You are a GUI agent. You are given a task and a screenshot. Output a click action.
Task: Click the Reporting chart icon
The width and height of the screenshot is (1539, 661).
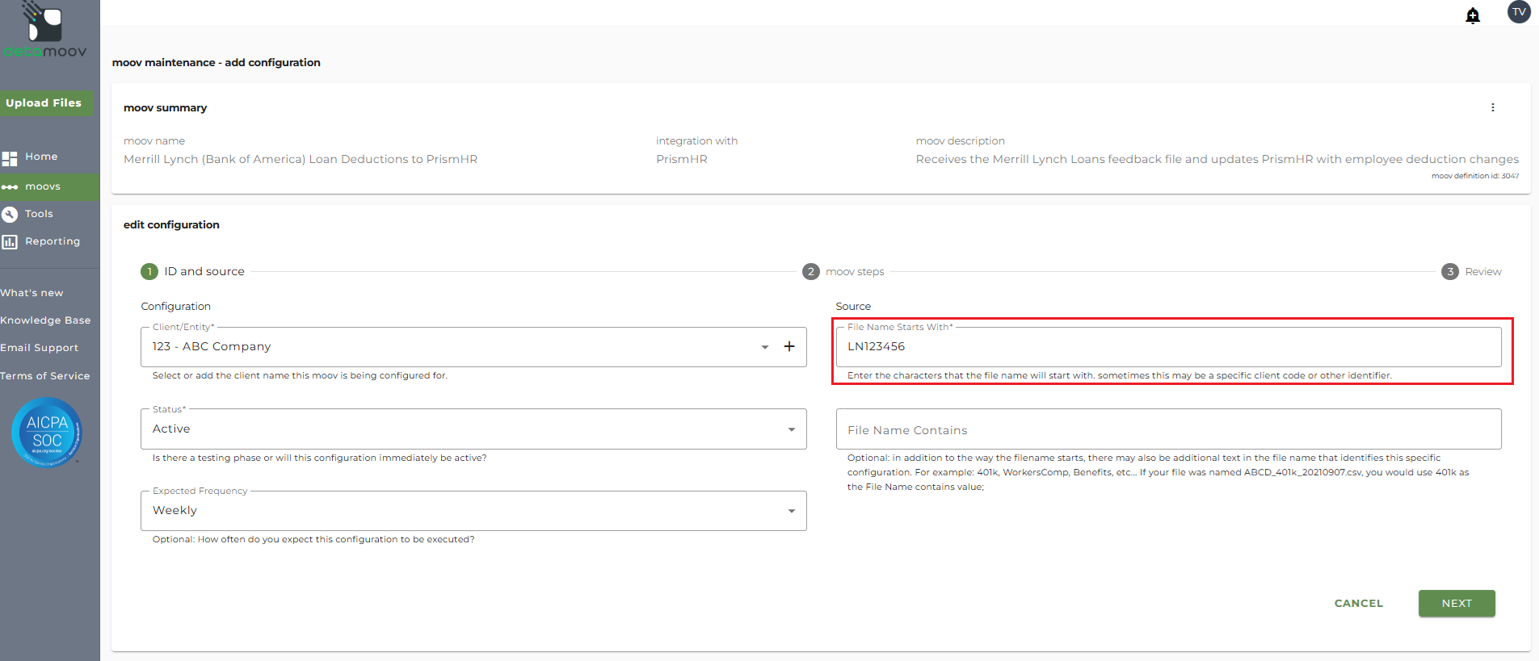pyautogui.click(x=10, y=242)
